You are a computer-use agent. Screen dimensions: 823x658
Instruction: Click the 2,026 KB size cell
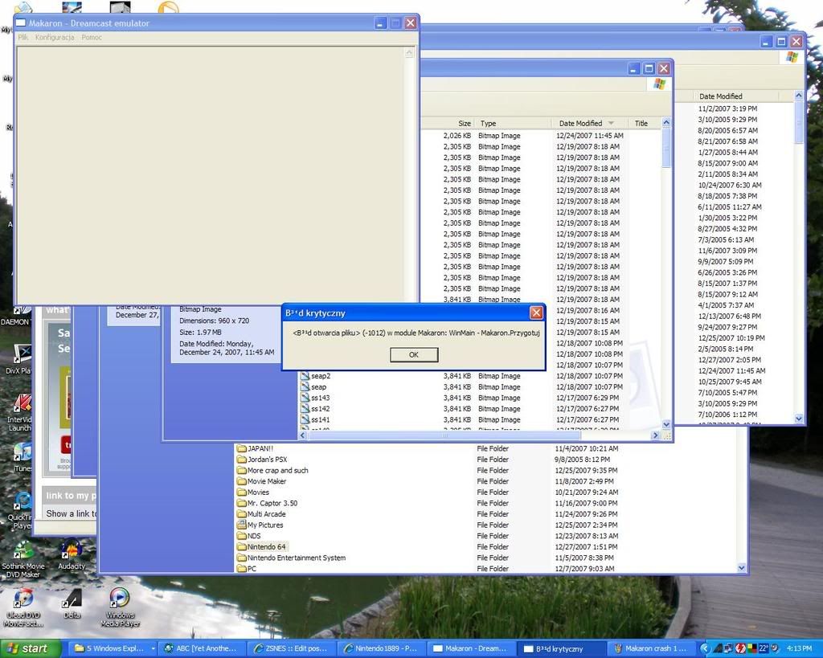(x=457, y=136)
